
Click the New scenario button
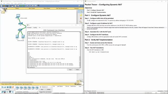click(42, 90)
